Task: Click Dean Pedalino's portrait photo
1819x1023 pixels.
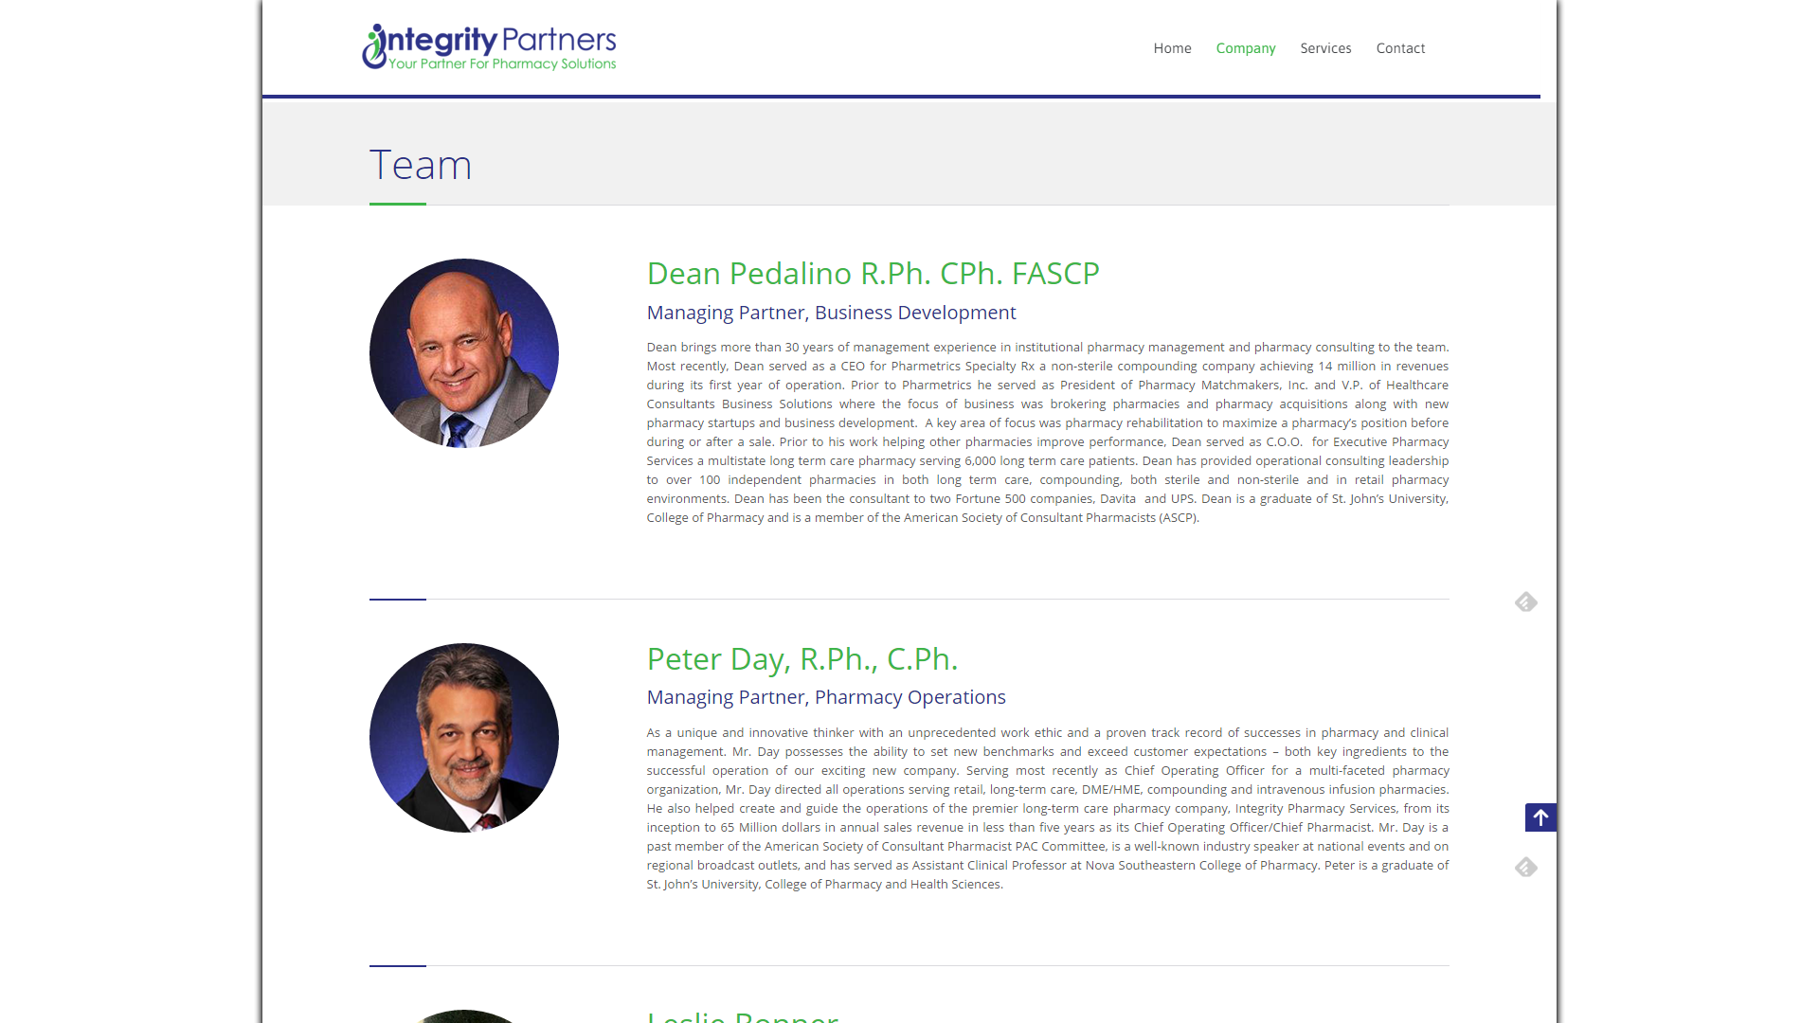Action: [464, 353]
